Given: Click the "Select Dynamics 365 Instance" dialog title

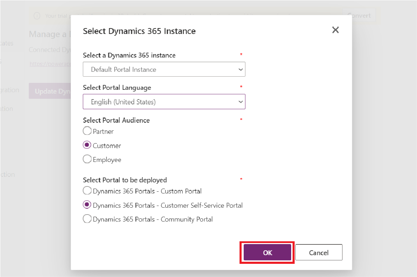Looking at the screenshot, I should pos(139,31).
